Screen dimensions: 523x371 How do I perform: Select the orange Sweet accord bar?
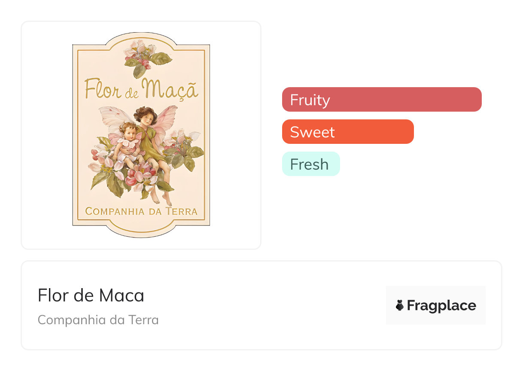pos(348,131)
